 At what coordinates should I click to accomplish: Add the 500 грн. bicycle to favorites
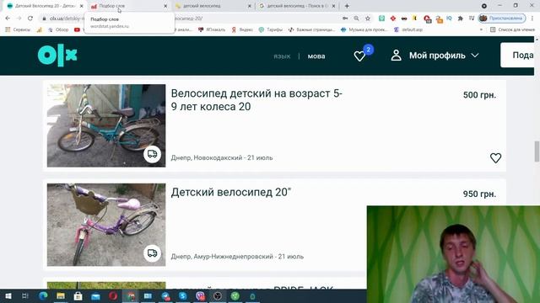coord(495,157)
